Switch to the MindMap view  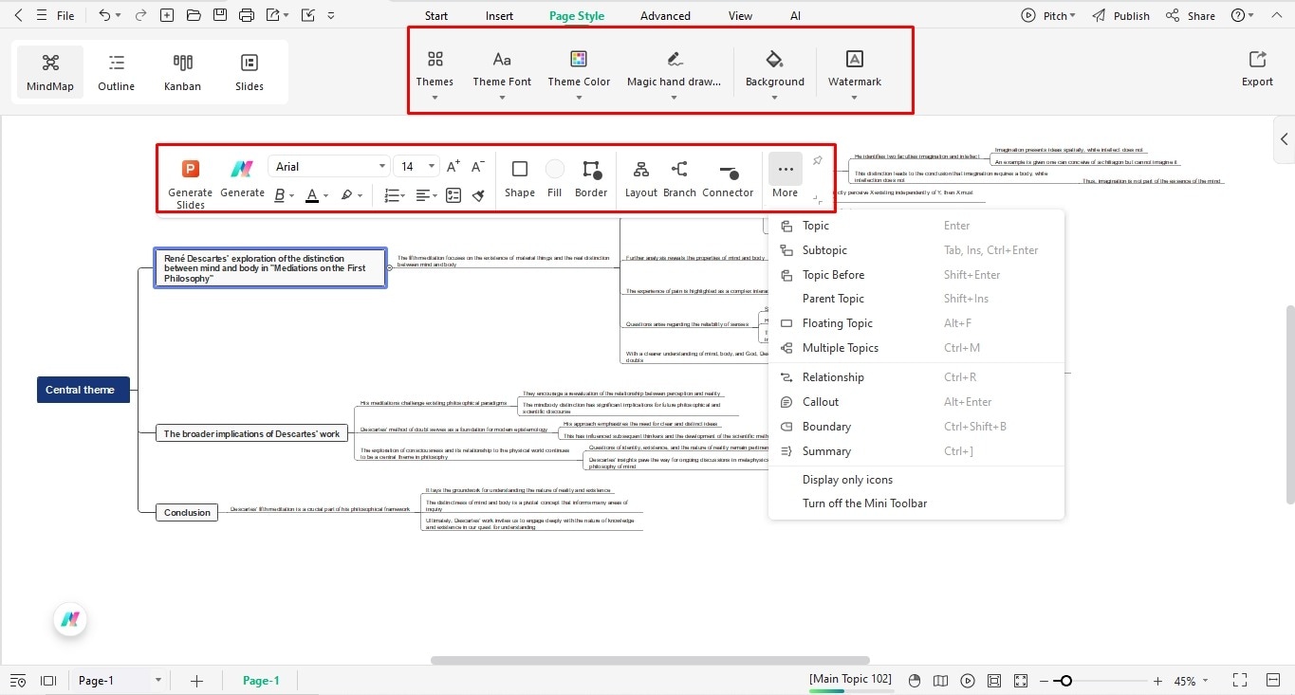pos(50,72)
